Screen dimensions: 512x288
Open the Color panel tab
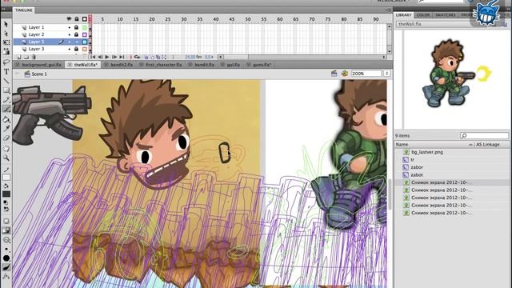[x=423, y=15]
